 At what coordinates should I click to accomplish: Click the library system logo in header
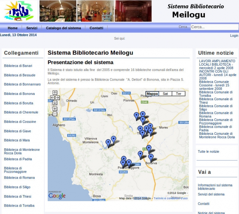(x=19, y=11)
